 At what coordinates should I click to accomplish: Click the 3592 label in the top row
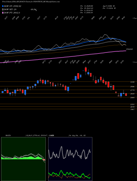(x=104, y=18)
